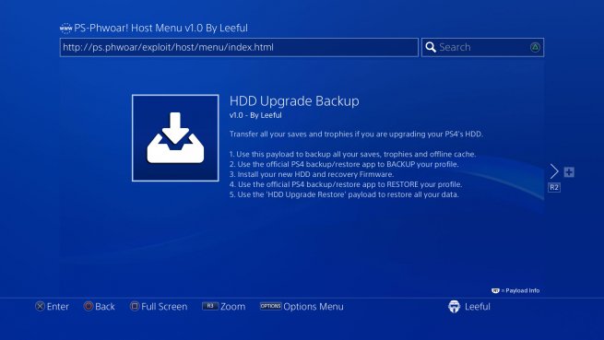Click the Full Screen label
The image size is (604, 340).
click(164, 307)
